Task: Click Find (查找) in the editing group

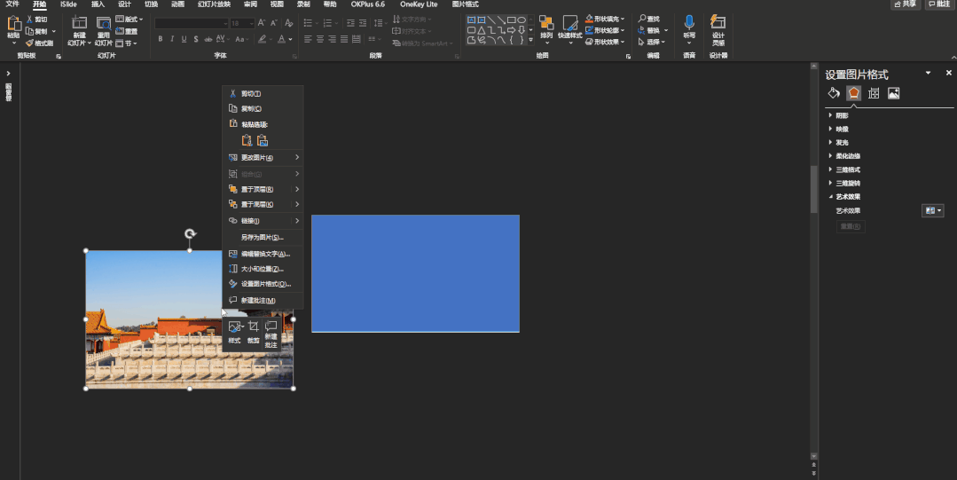Action: pyautogui.click(x=648, y=19)
